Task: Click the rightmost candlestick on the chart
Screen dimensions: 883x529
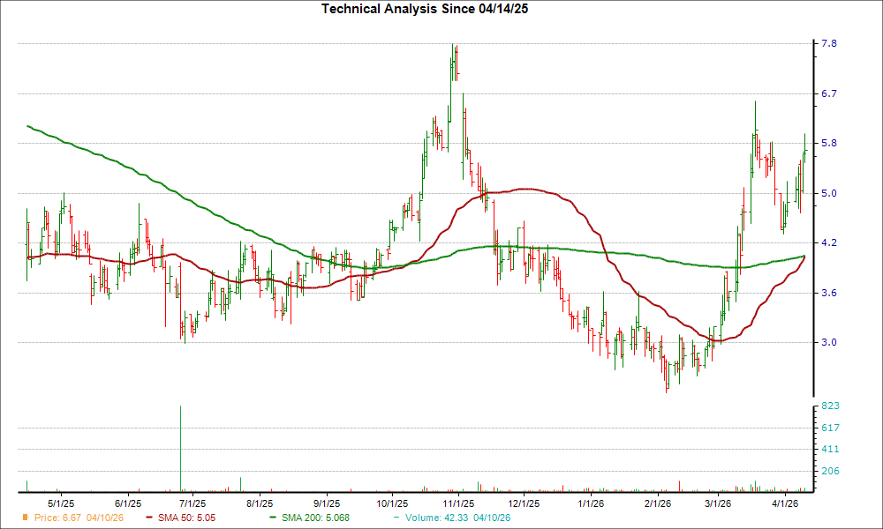Action: [804, 145]
